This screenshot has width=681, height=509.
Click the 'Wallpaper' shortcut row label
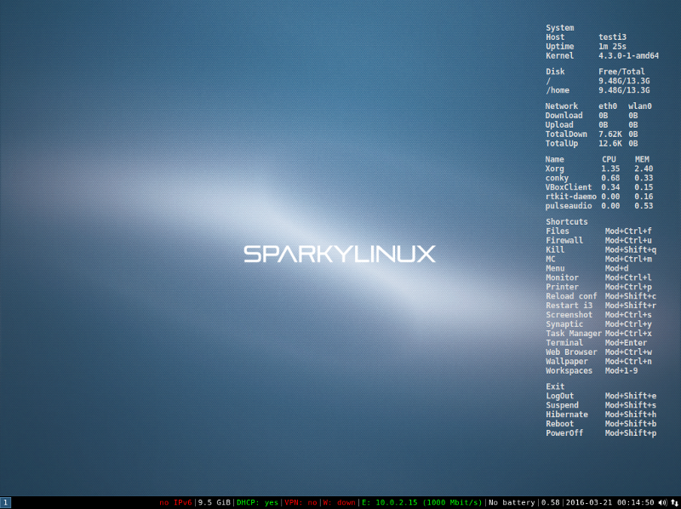567,362
